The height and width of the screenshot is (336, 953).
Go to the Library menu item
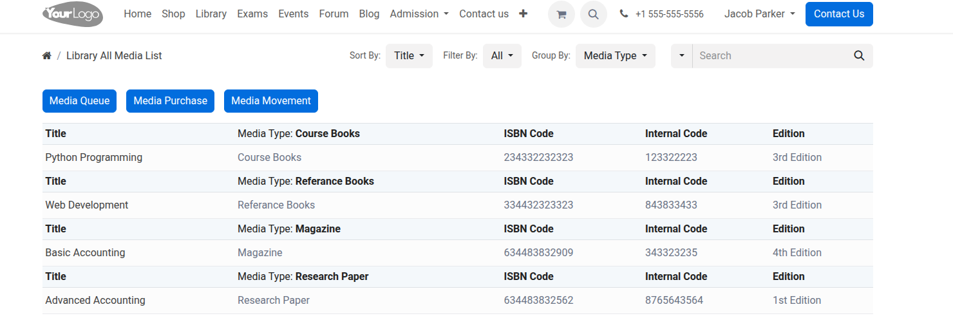tap(211, 14)
